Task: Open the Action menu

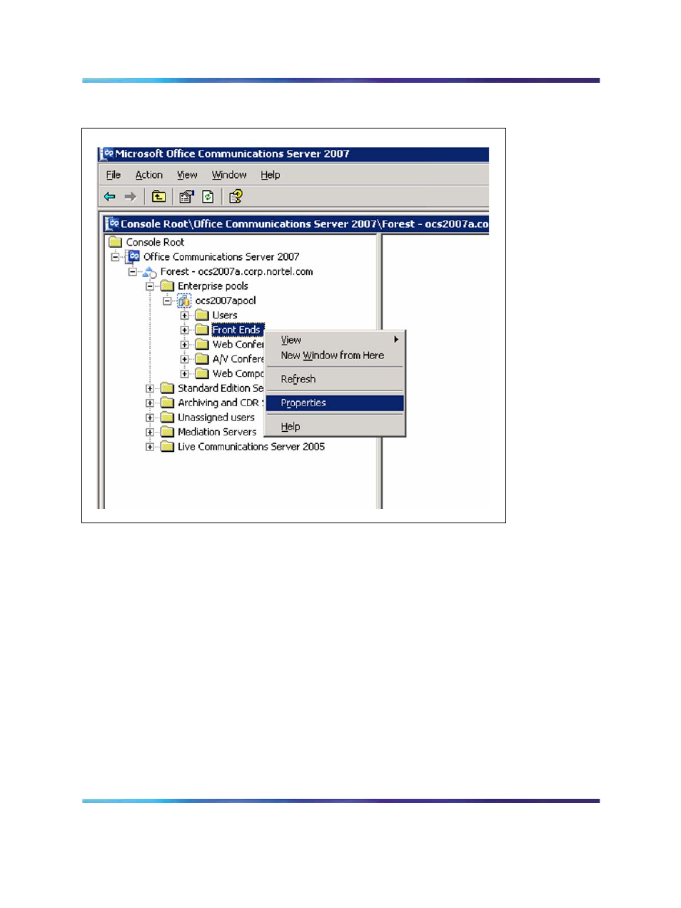Action: pos(149,175)
